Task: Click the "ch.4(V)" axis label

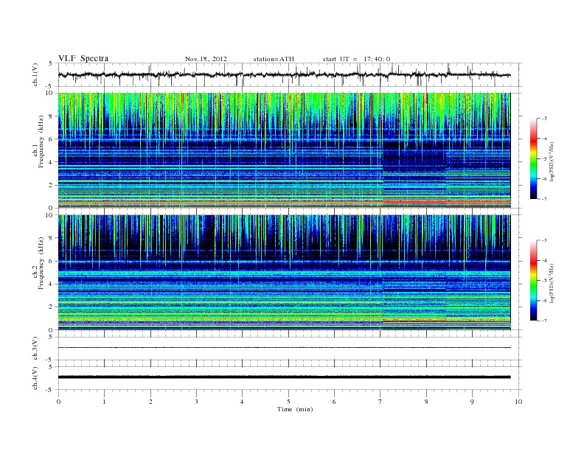Action: pos(35,378)
